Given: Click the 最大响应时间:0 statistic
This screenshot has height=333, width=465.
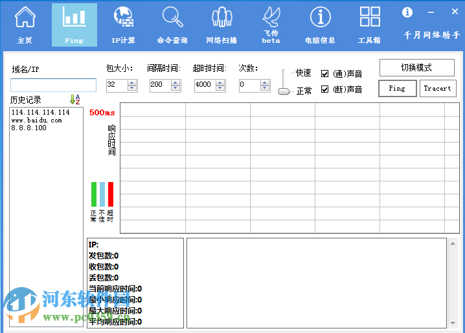Looking at the screenshot, I should [115, 311].
